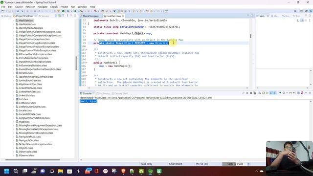Click the Project Explorer horizontal scrollbar
313x176 pixels.
coord(33,160)
